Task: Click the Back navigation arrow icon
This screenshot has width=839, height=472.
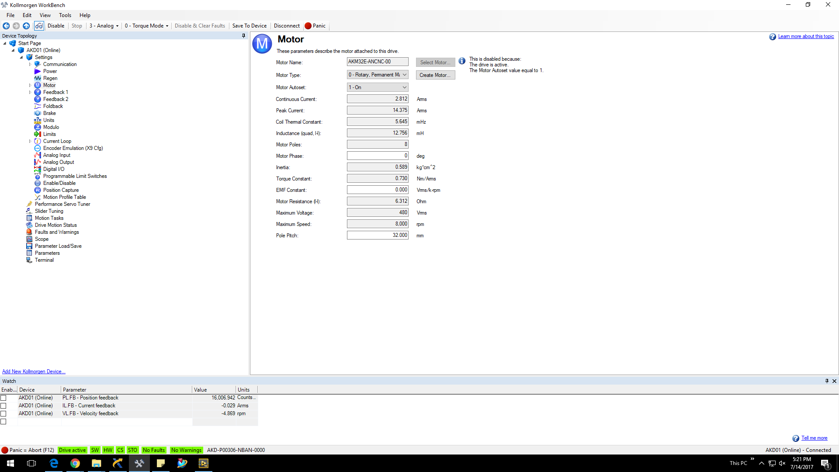Action: click(x=6, y=26)
